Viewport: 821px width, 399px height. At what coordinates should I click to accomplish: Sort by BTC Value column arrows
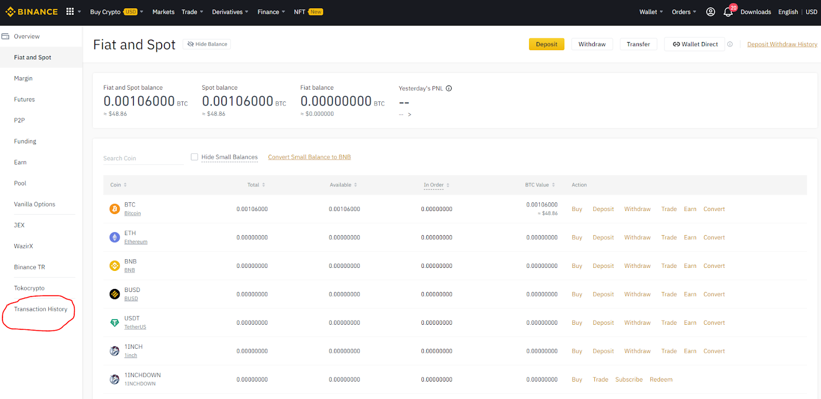click(x=553, y=185)
